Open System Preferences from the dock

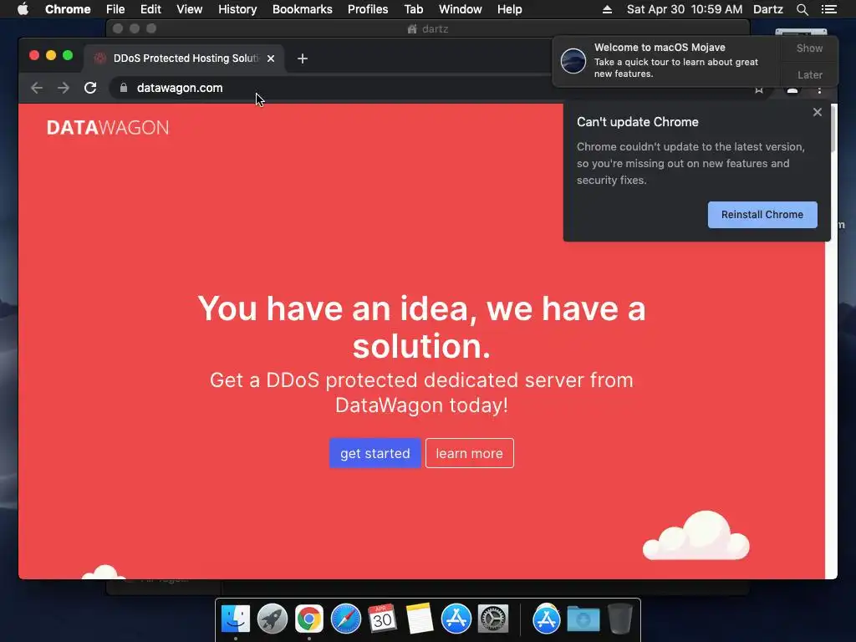coord(493,619)
